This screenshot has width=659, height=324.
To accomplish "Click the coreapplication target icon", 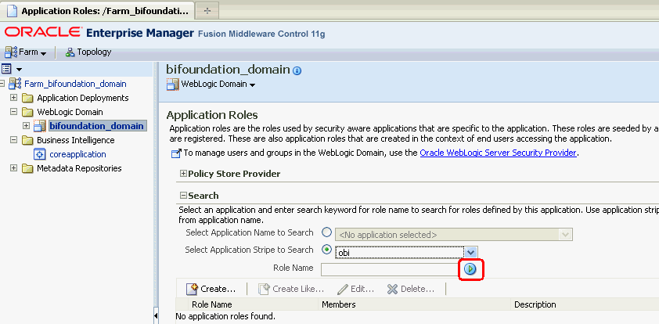I will [x=39, y=154].
